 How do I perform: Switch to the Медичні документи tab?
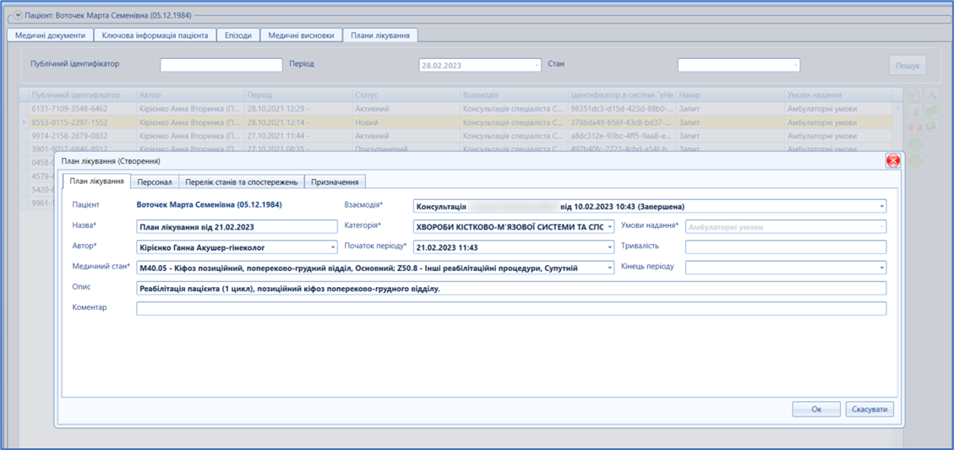[x=51, y=35]
